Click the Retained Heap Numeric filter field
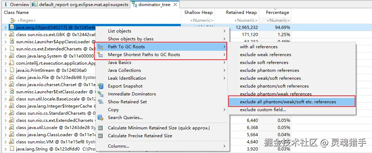 [x=246, y=20]
